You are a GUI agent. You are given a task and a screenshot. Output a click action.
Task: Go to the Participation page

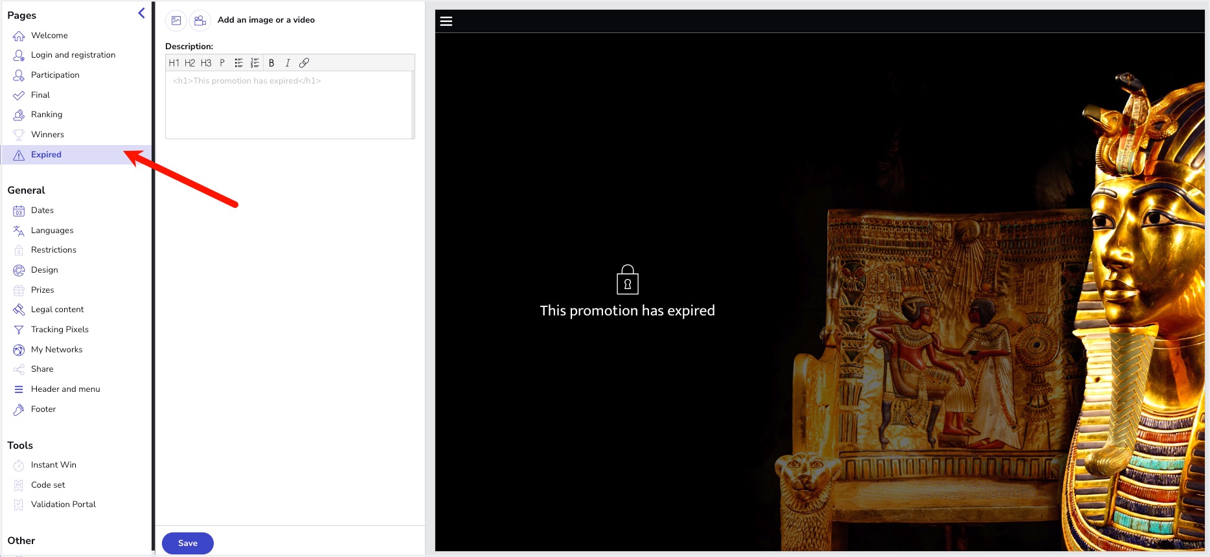pos(55,75)
